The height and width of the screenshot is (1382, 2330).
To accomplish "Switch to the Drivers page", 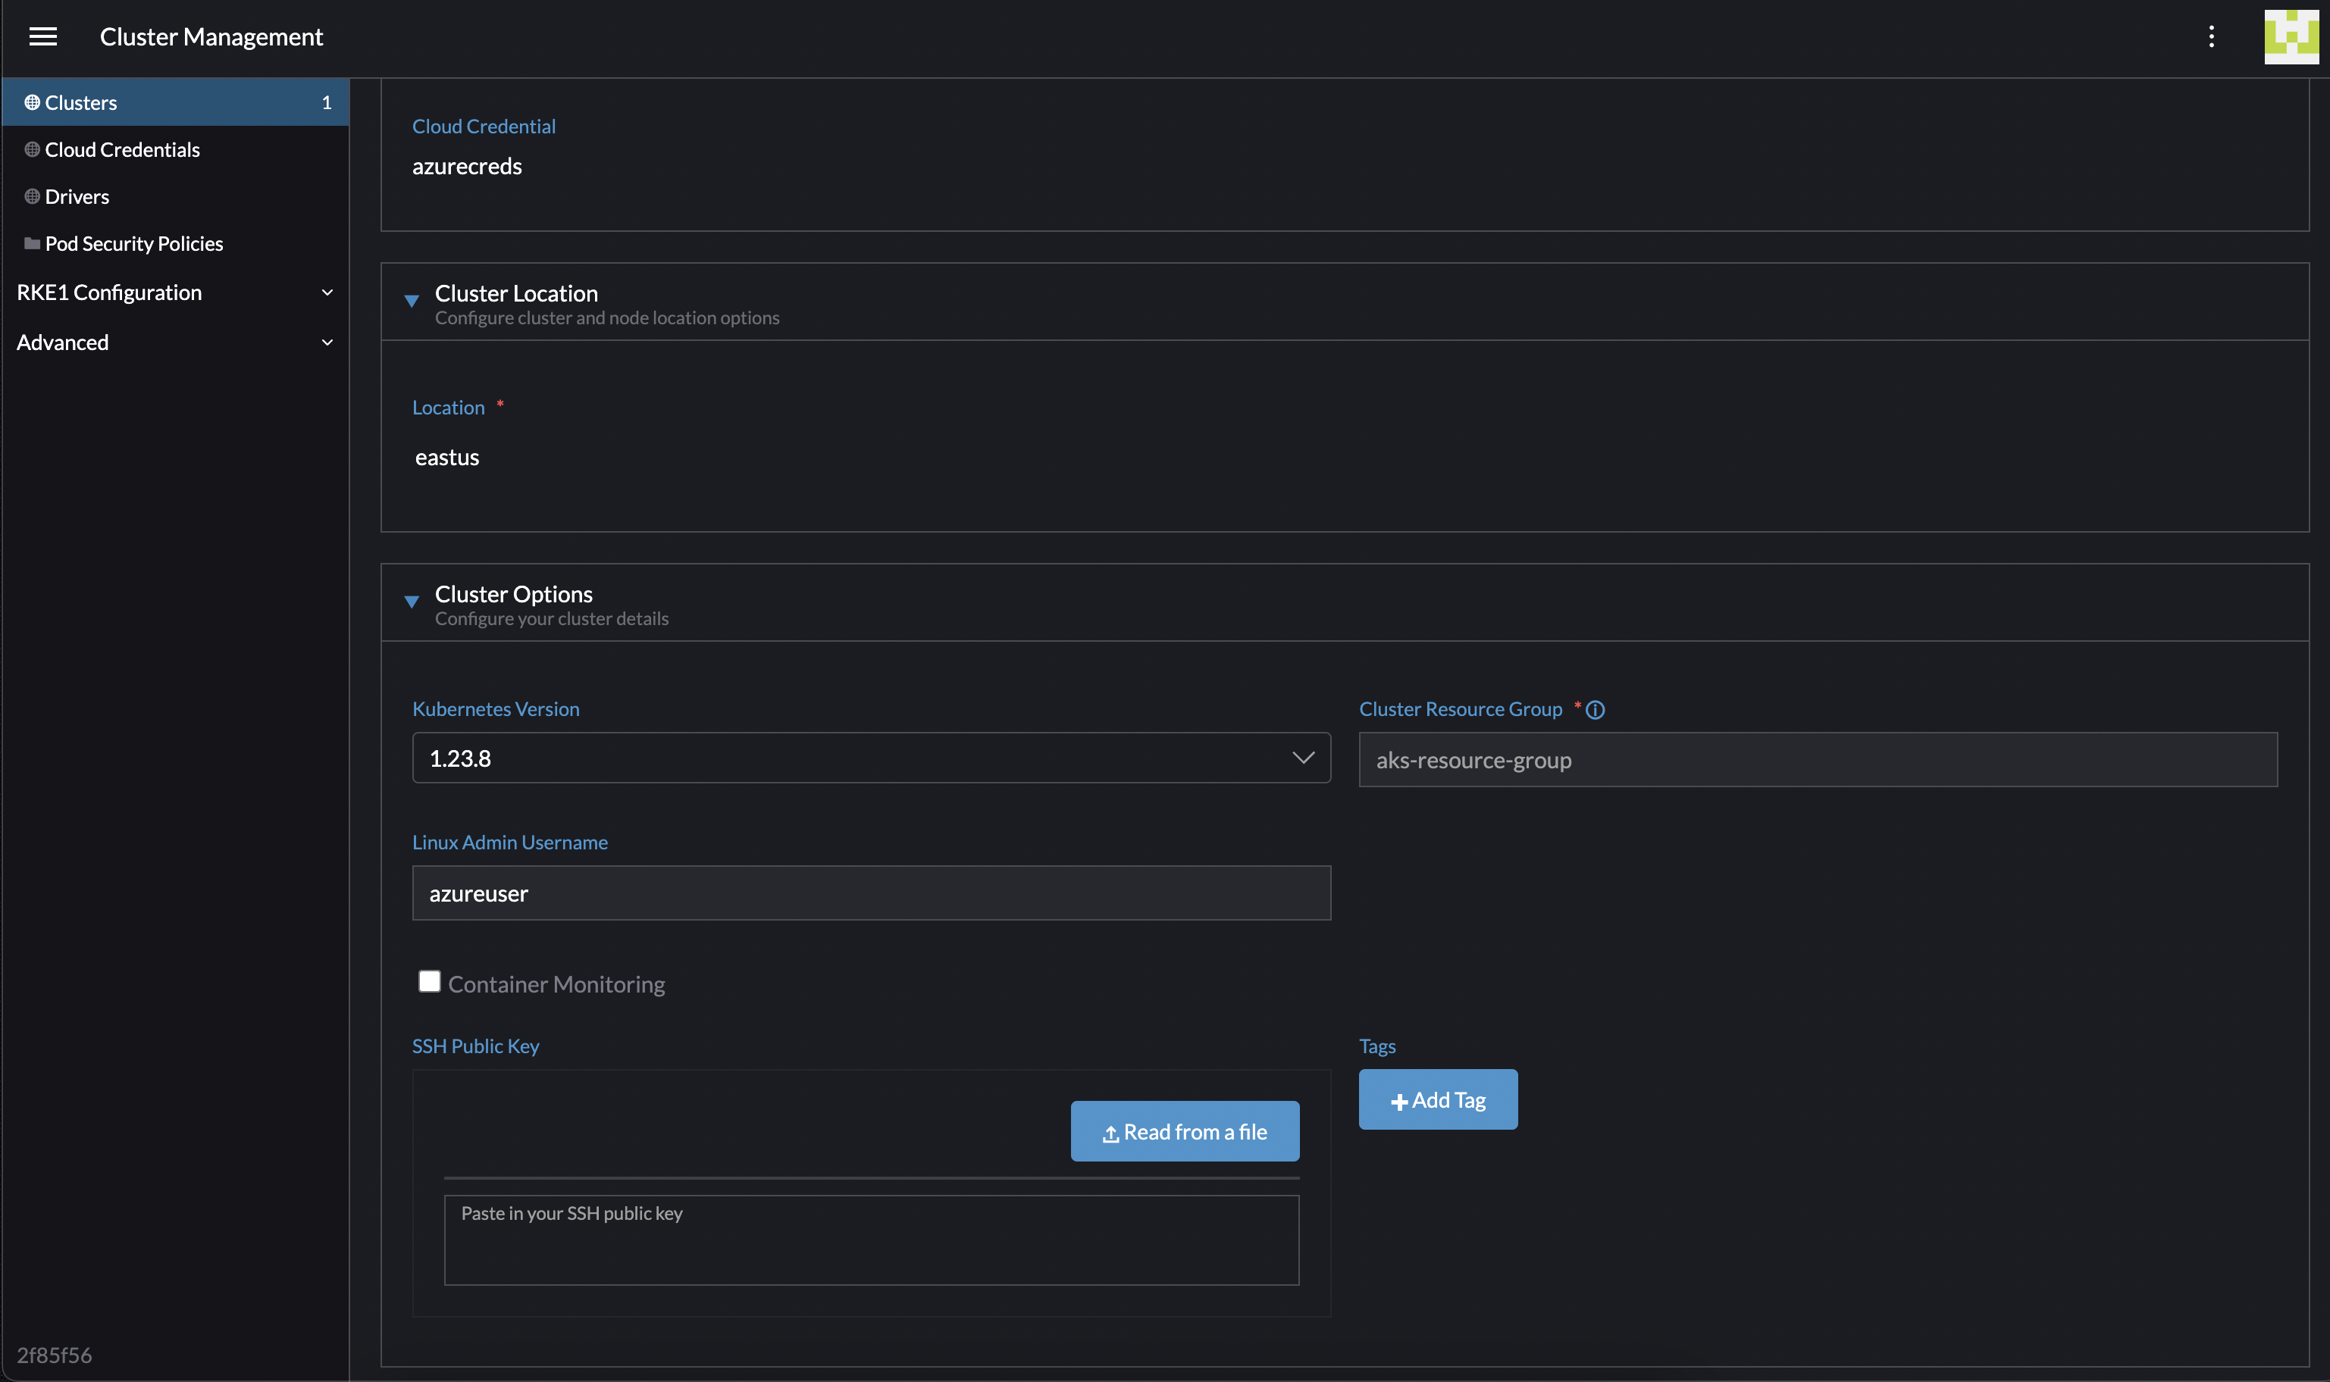I will coord(77,196).
